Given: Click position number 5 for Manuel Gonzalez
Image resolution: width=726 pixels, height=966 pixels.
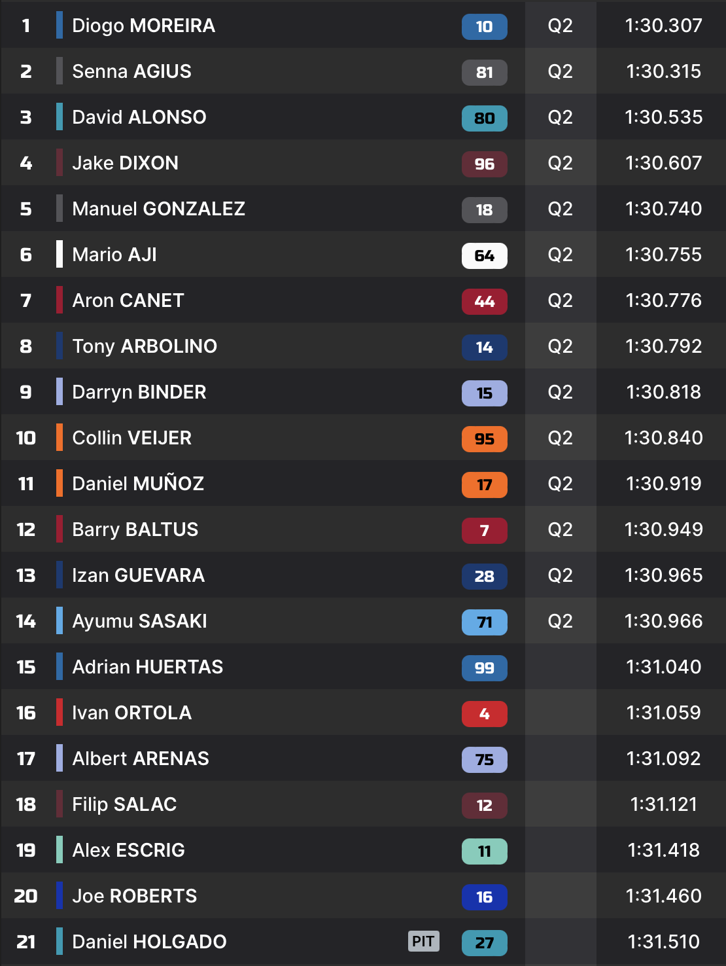Looking at the screenshot, I should (26, 209).
